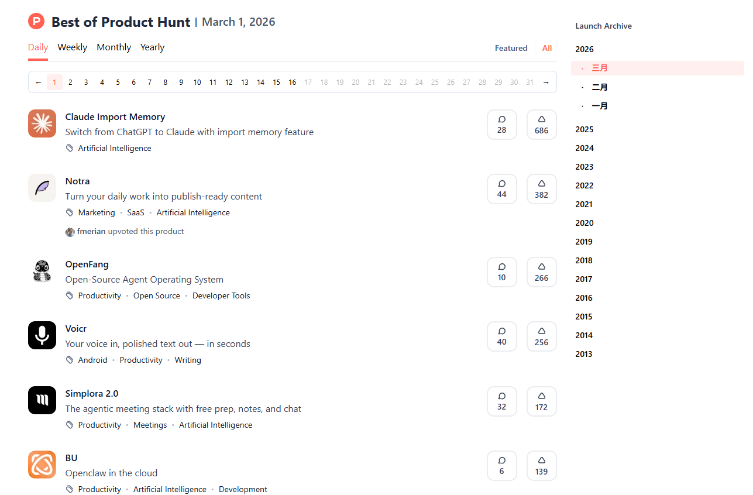Open the Monthly tab
The width and height of the screenshot is (753, 495).
[114, 47]
